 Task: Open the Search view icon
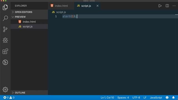[x=5, y=18]
